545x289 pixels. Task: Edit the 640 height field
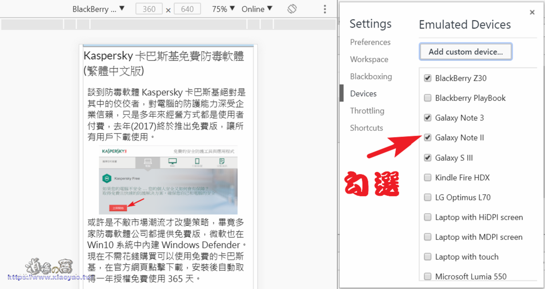tap(187, 9)
